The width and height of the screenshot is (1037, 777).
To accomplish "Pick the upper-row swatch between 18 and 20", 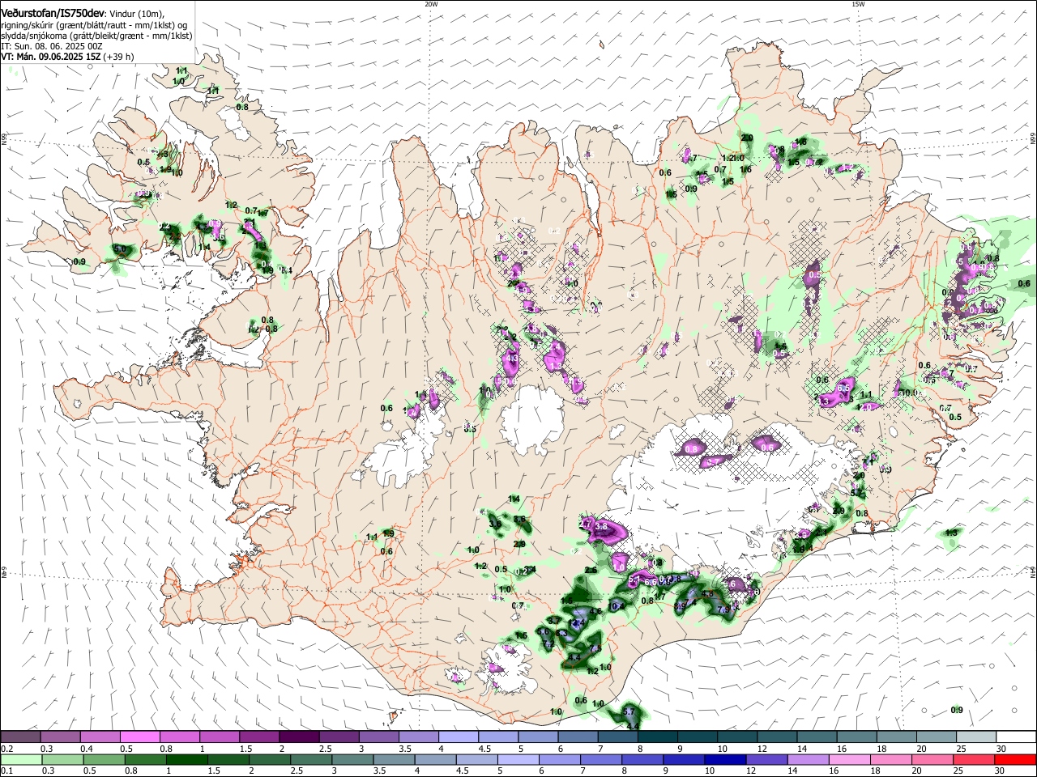I will click(x=895, y=737).
